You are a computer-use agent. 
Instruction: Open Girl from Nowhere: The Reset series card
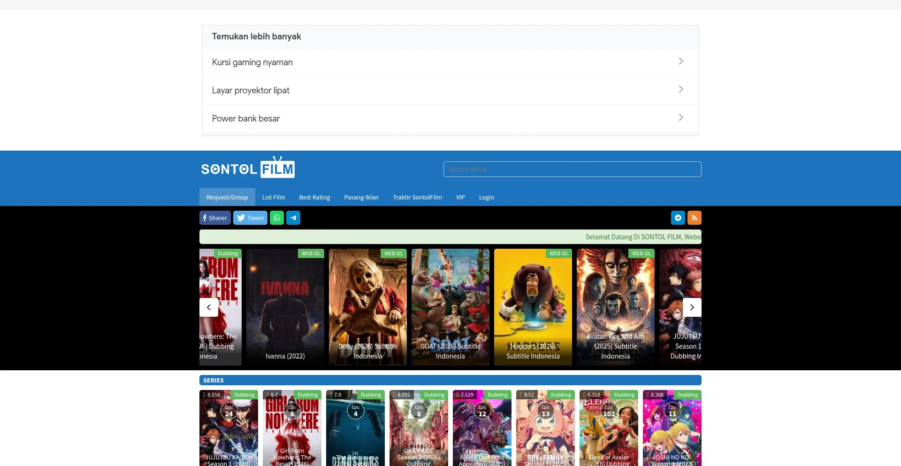pyautogui.click(x=292, y=428)
